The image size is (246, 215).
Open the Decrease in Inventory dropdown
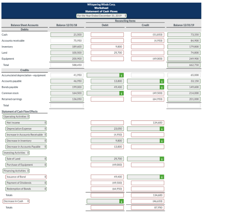26,141
